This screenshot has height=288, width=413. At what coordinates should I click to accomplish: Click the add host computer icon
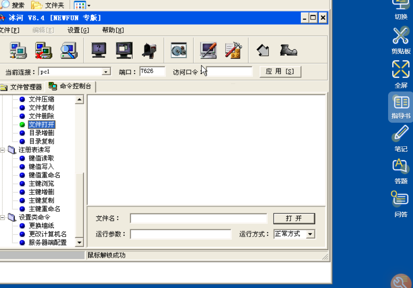pos(18,50)
